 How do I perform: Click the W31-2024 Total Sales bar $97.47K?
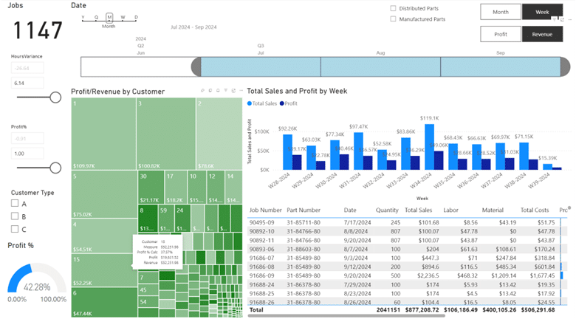click(x=359, y=151)
